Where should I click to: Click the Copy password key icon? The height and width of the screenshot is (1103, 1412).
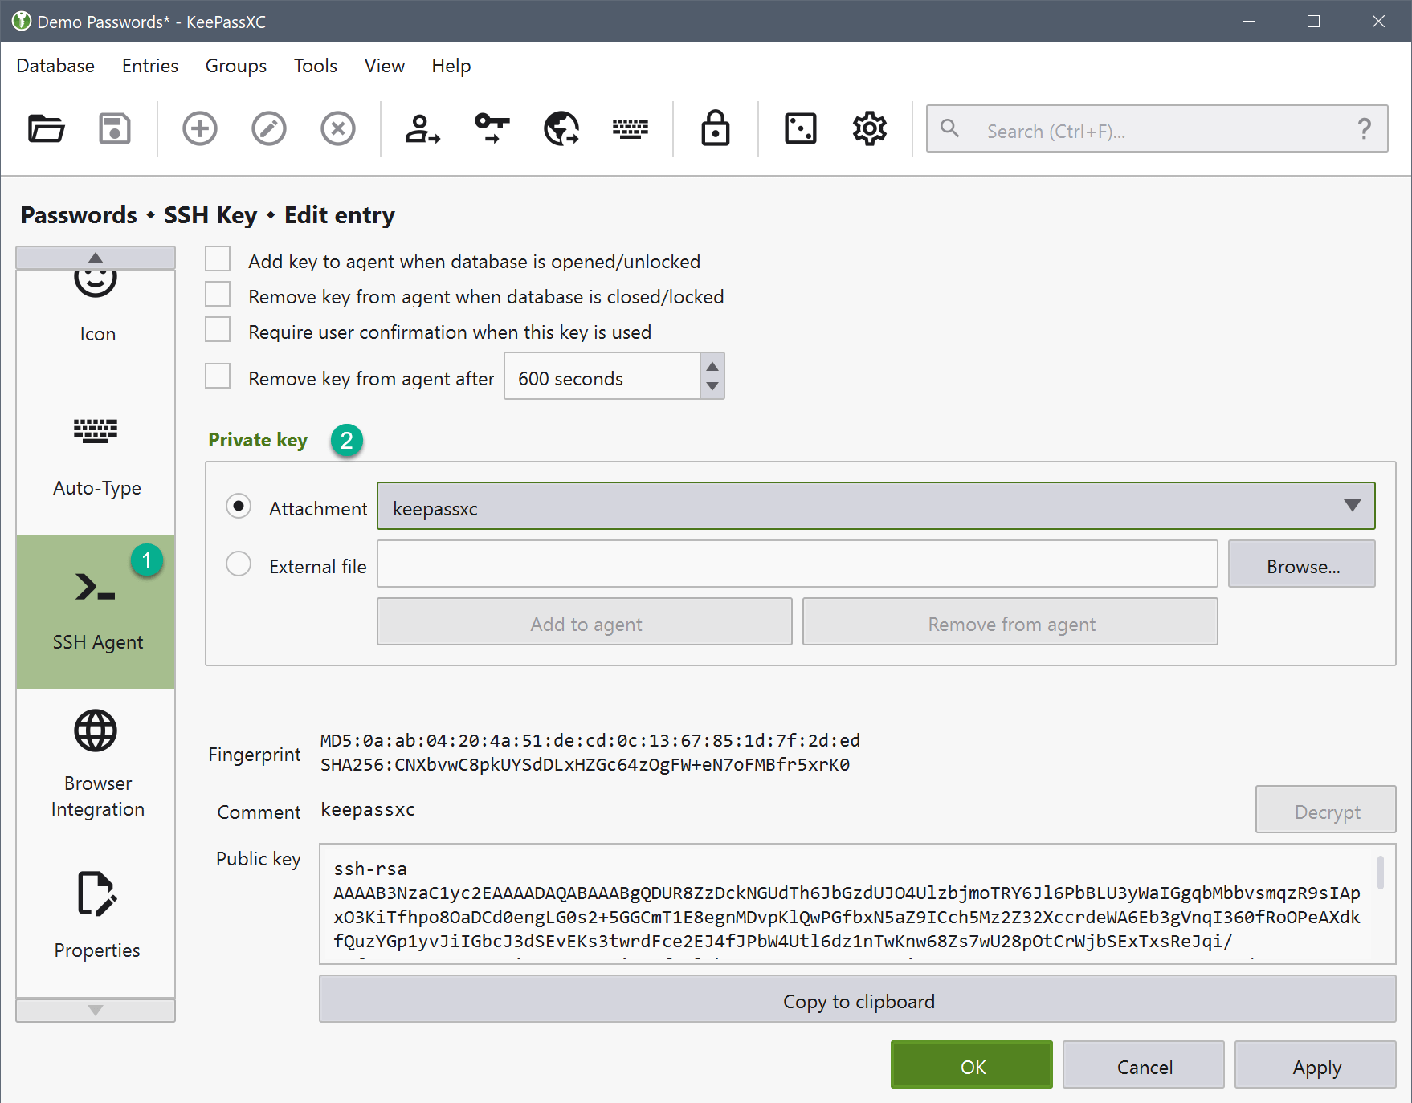pyautogui.click(x=492, y=128)
